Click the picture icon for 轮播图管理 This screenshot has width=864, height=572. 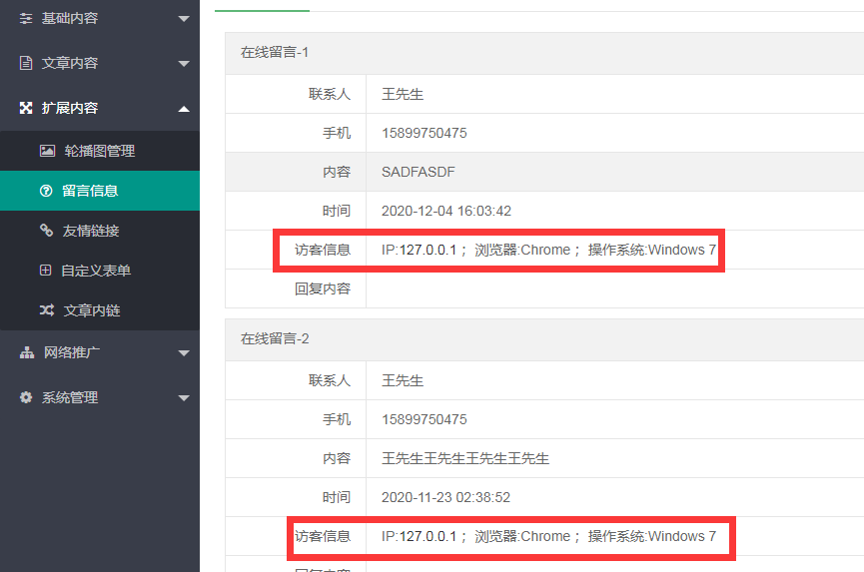pyautogui.click(x=47, y=151)
